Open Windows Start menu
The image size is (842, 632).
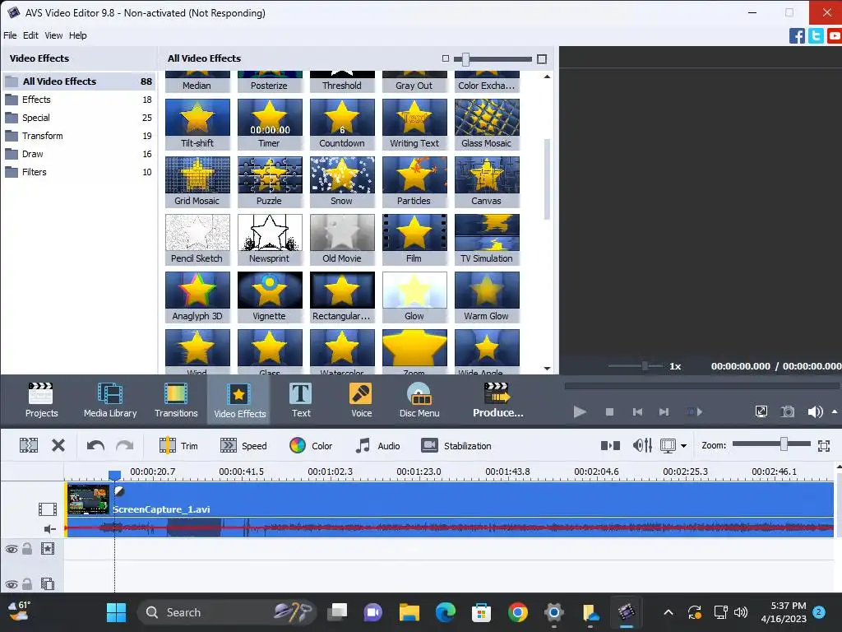116,612
